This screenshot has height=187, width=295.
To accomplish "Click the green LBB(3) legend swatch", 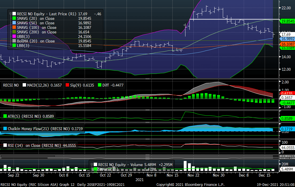I will [14, 45].
